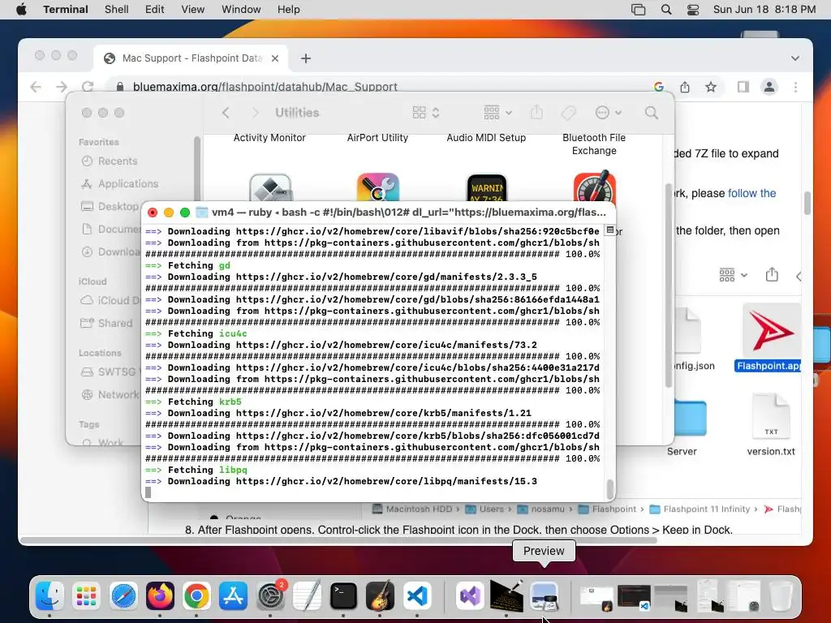The width and height of the screenshot is (831, 623).
Task: Open Spotlight search in menu bar
Action: click(x=666, y=10)
